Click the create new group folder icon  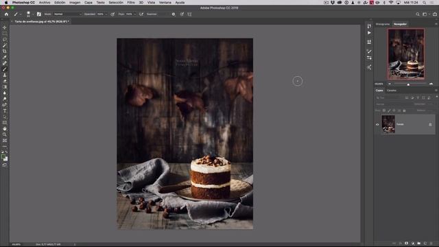(419, 244)
